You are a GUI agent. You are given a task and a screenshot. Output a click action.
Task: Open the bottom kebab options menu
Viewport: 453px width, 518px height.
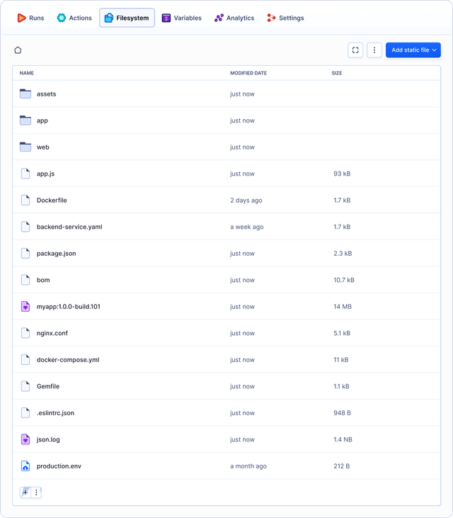36,492
